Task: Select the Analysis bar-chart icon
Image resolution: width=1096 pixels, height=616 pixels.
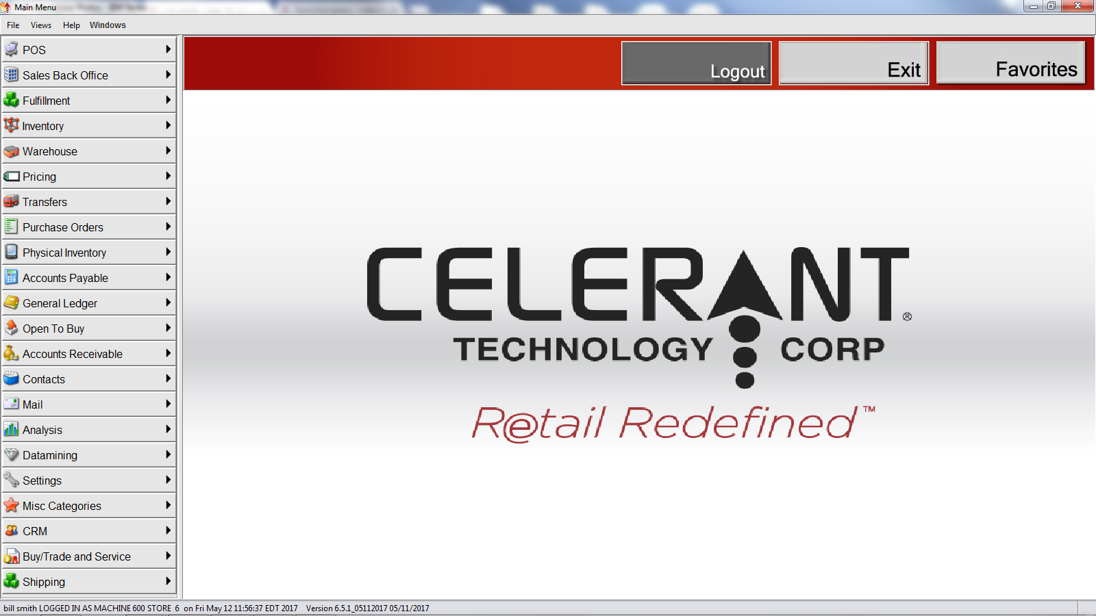Action: tap(11, 429)
